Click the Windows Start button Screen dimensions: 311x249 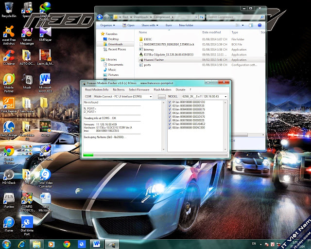tap(6, 244)
